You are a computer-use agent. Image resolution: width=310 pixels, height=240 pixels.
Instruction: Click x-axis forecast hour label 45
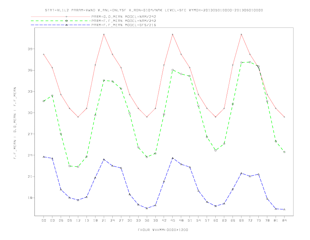coord(173,220)
